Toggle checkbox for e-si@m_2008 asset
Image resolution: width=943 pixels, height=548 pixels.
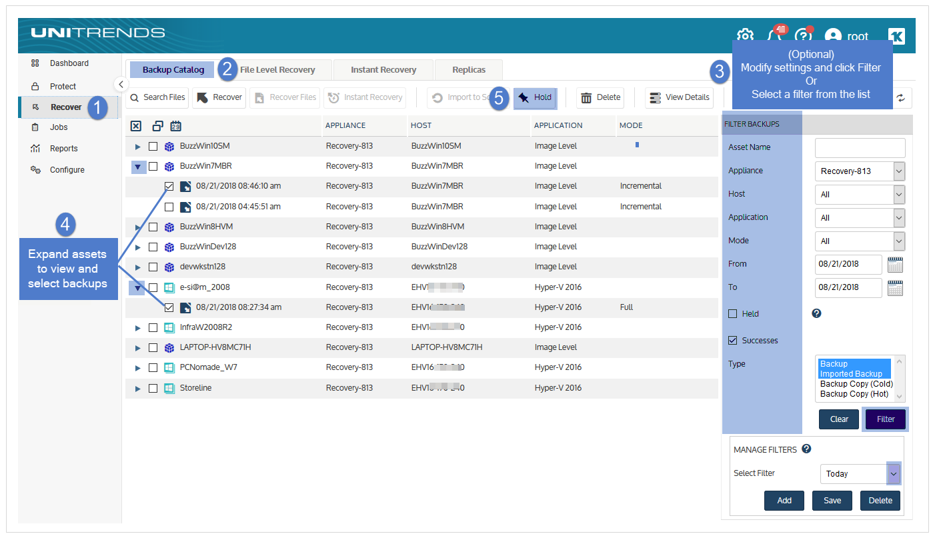click(x=153, y=287)
